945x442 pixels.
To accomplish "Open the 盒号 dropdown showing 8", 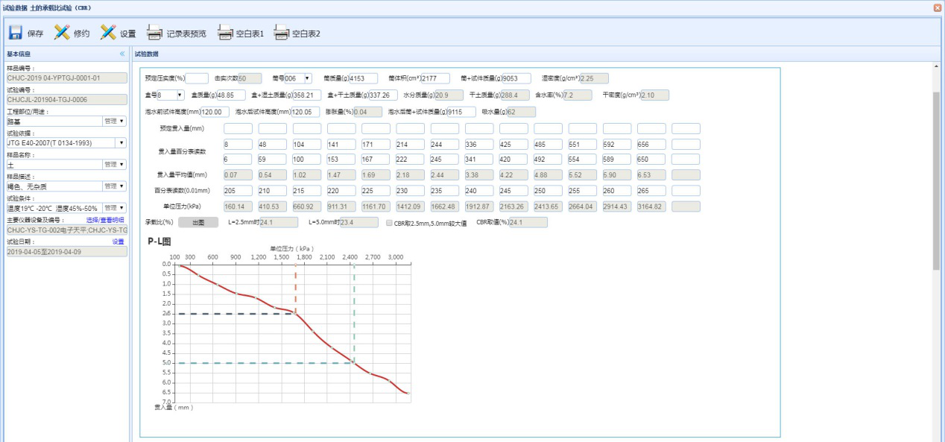I will [x=180, y=95].
